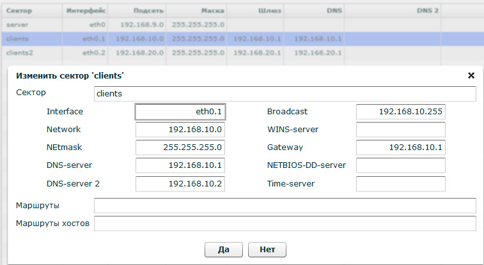
Task: Select the NETBIOS-DD-server field
Action: coord(401,165)
